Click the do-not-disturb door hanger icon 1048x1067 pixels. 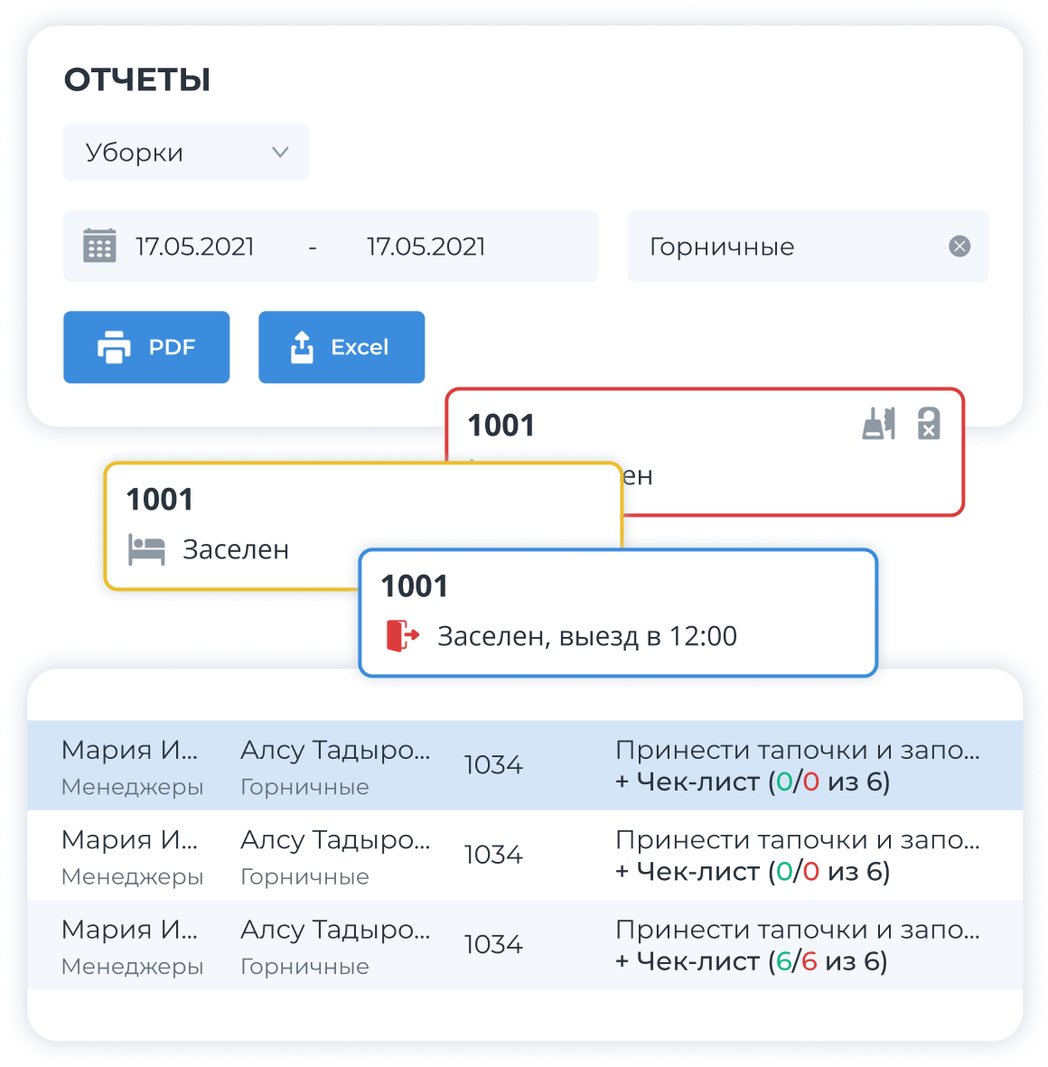tap(929, 424)
